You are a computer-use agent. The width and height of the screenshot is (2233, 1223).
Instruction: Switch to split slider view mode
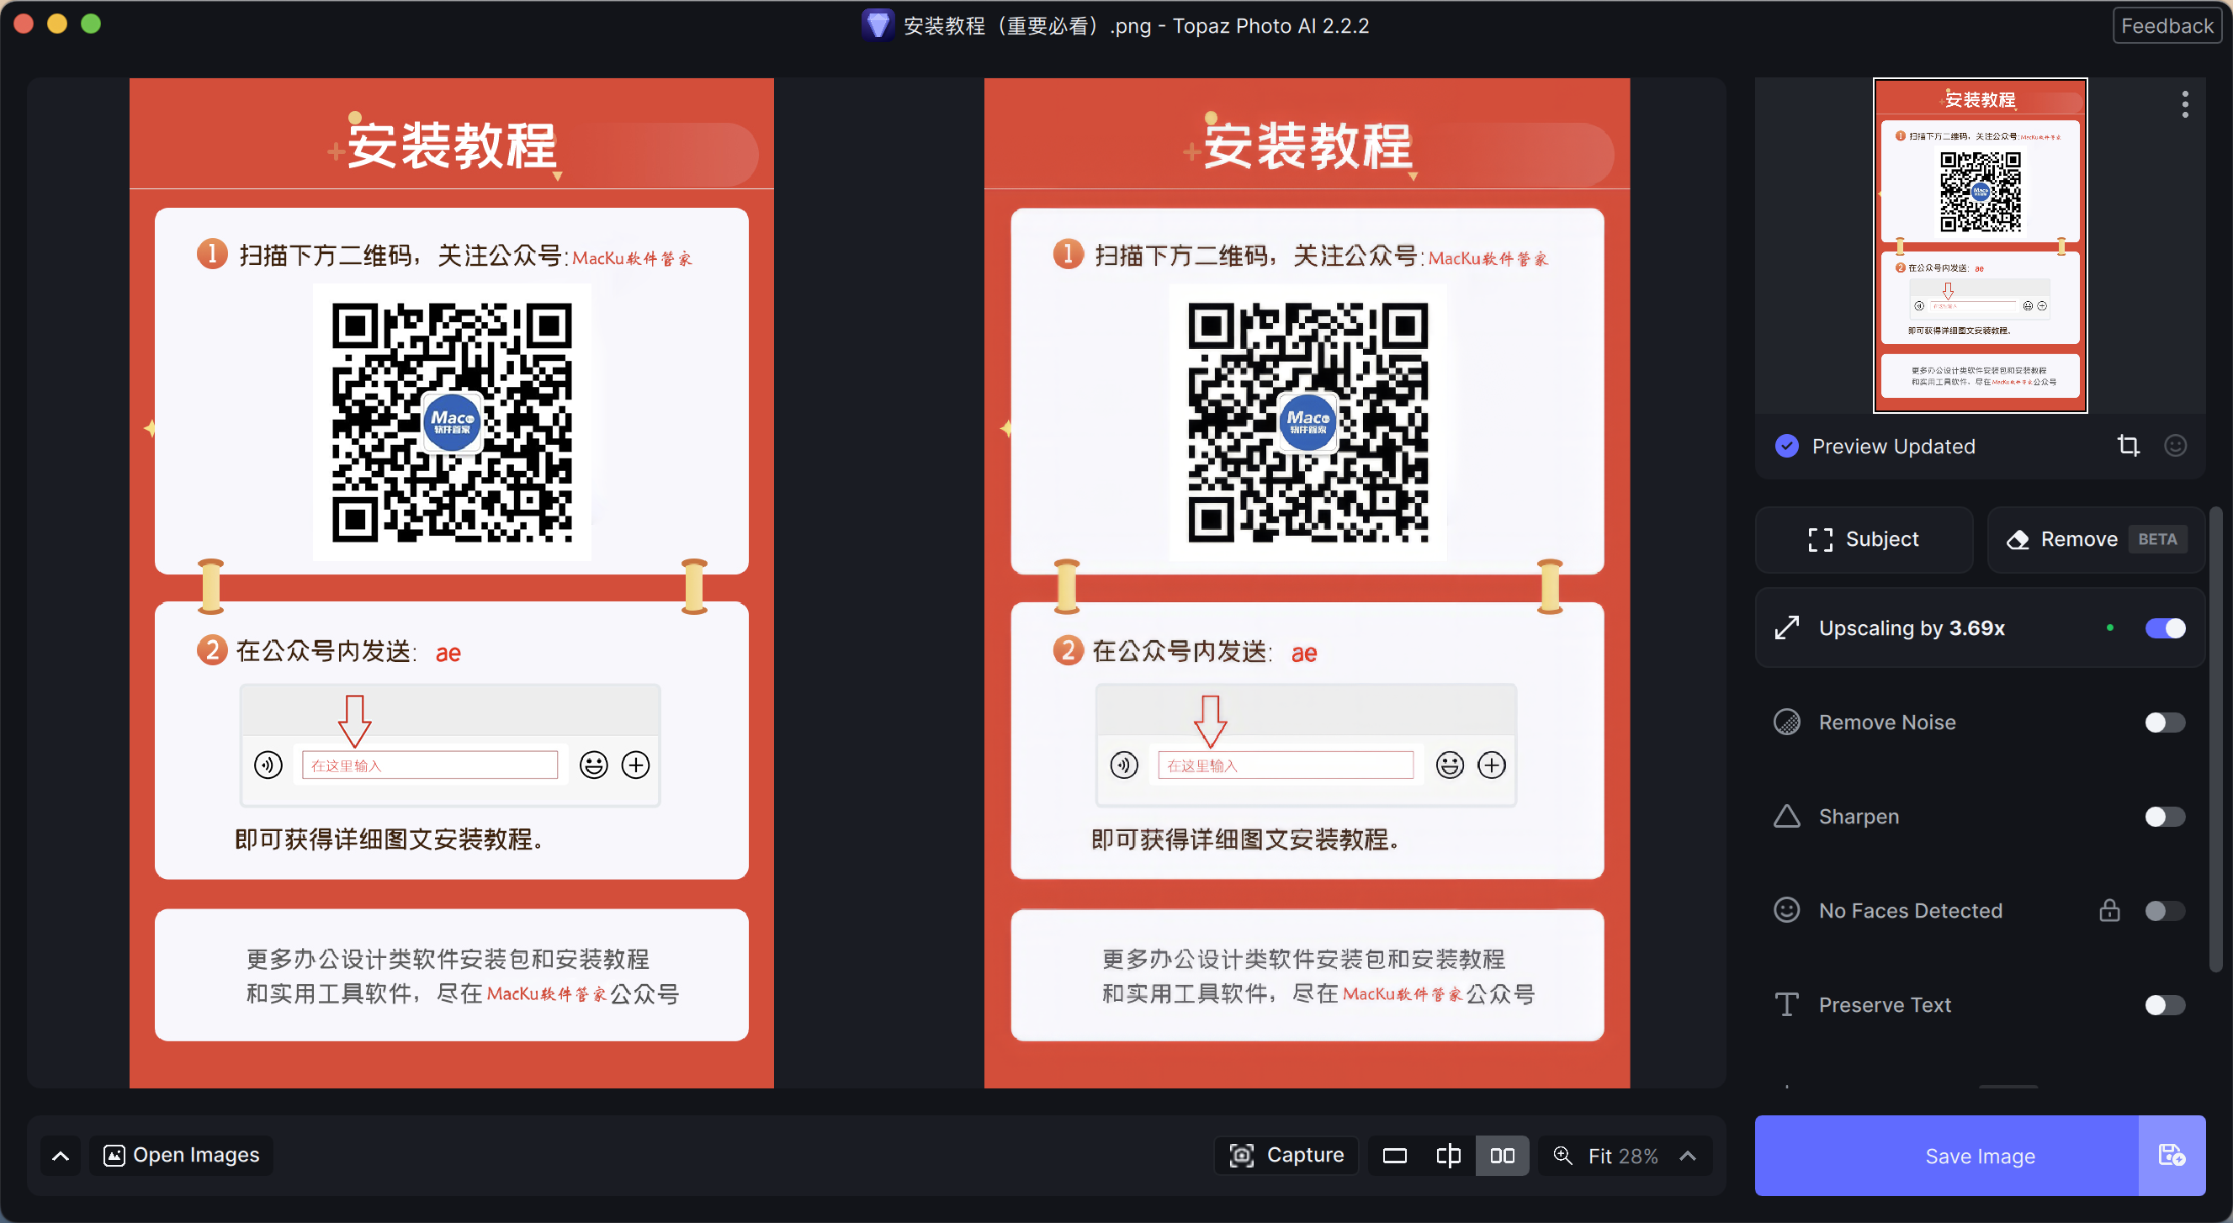point(1449,1156)
